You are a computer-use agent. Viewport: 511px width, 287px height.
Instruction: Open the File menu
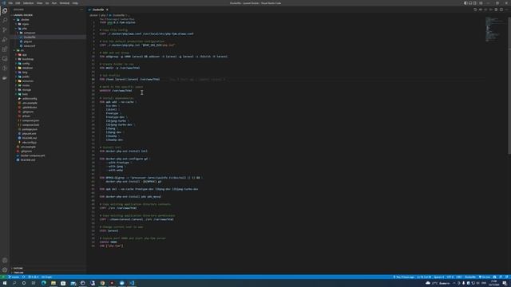point(10,3)
